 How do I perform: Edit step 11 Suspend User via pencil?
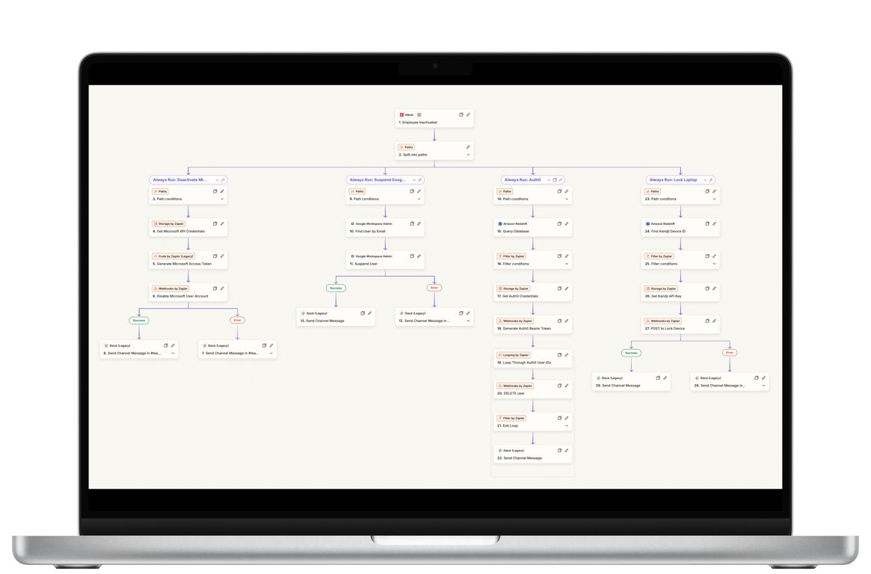(419, 256)
